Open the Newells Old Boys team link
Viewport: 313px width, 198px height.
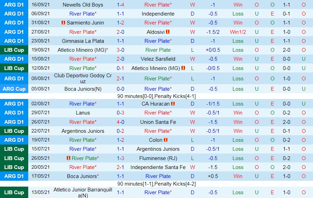(83, 5)
